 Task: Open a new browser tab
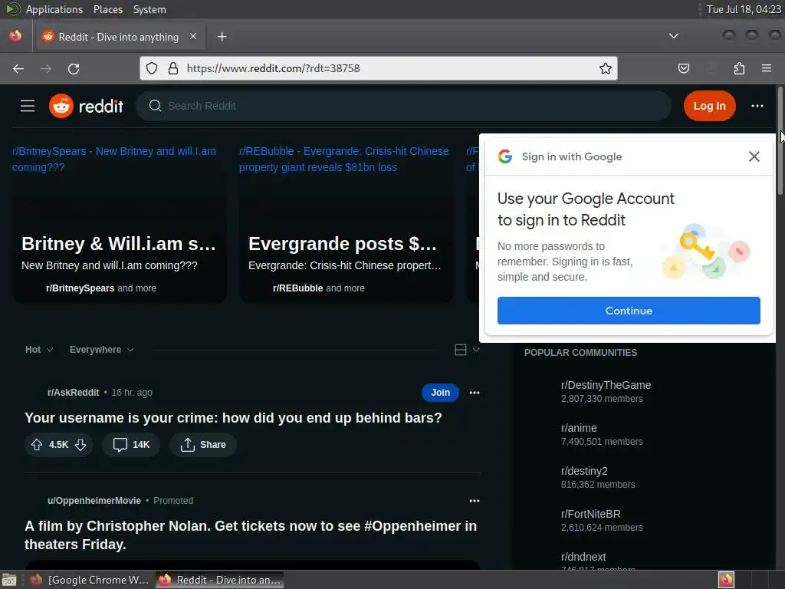pyautogui.click(x=222, y=37)
